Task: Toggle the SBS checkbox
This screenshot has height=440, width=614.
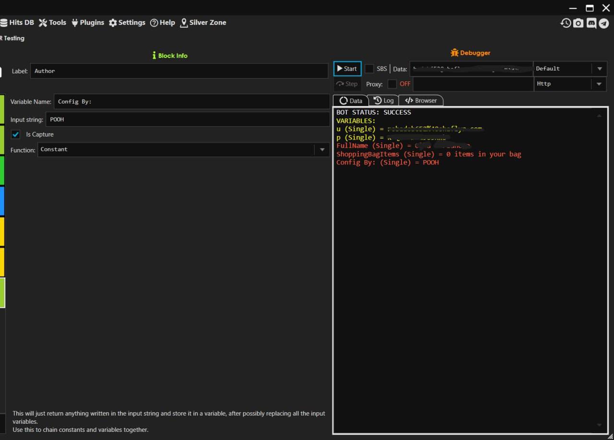Action: click(369, 69)
